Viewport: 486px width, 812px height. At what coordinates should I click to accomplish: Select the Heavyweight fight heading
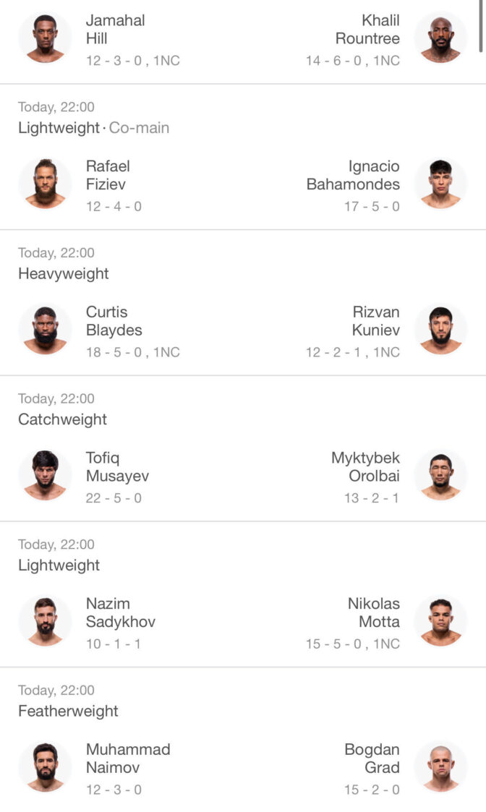point(63,273)
